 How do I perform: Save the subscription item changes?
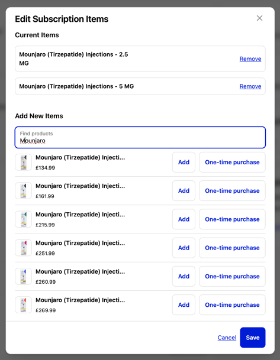(253, 338)
